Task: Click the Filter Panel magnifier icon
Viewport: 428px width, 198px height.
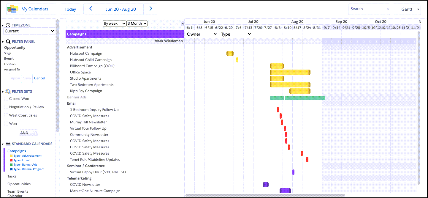Action: pos(8,42)
